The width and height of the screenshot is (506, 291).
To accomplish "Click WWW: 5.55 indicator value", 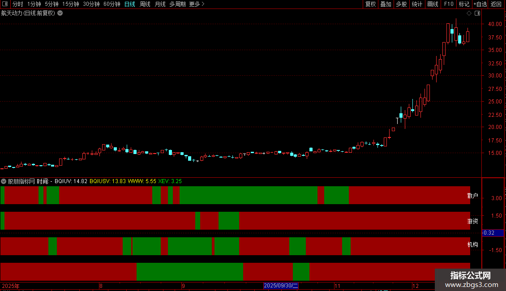I will click(x=142, y=181).
